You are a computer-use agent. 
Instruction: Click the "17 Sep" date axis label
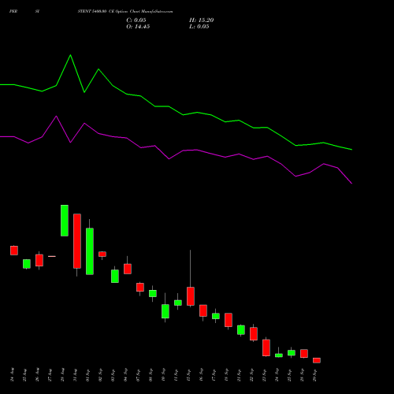coord(214,375)
